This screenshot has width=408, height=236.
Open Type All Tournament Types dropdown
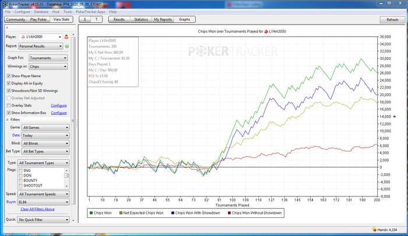(44, 163)
